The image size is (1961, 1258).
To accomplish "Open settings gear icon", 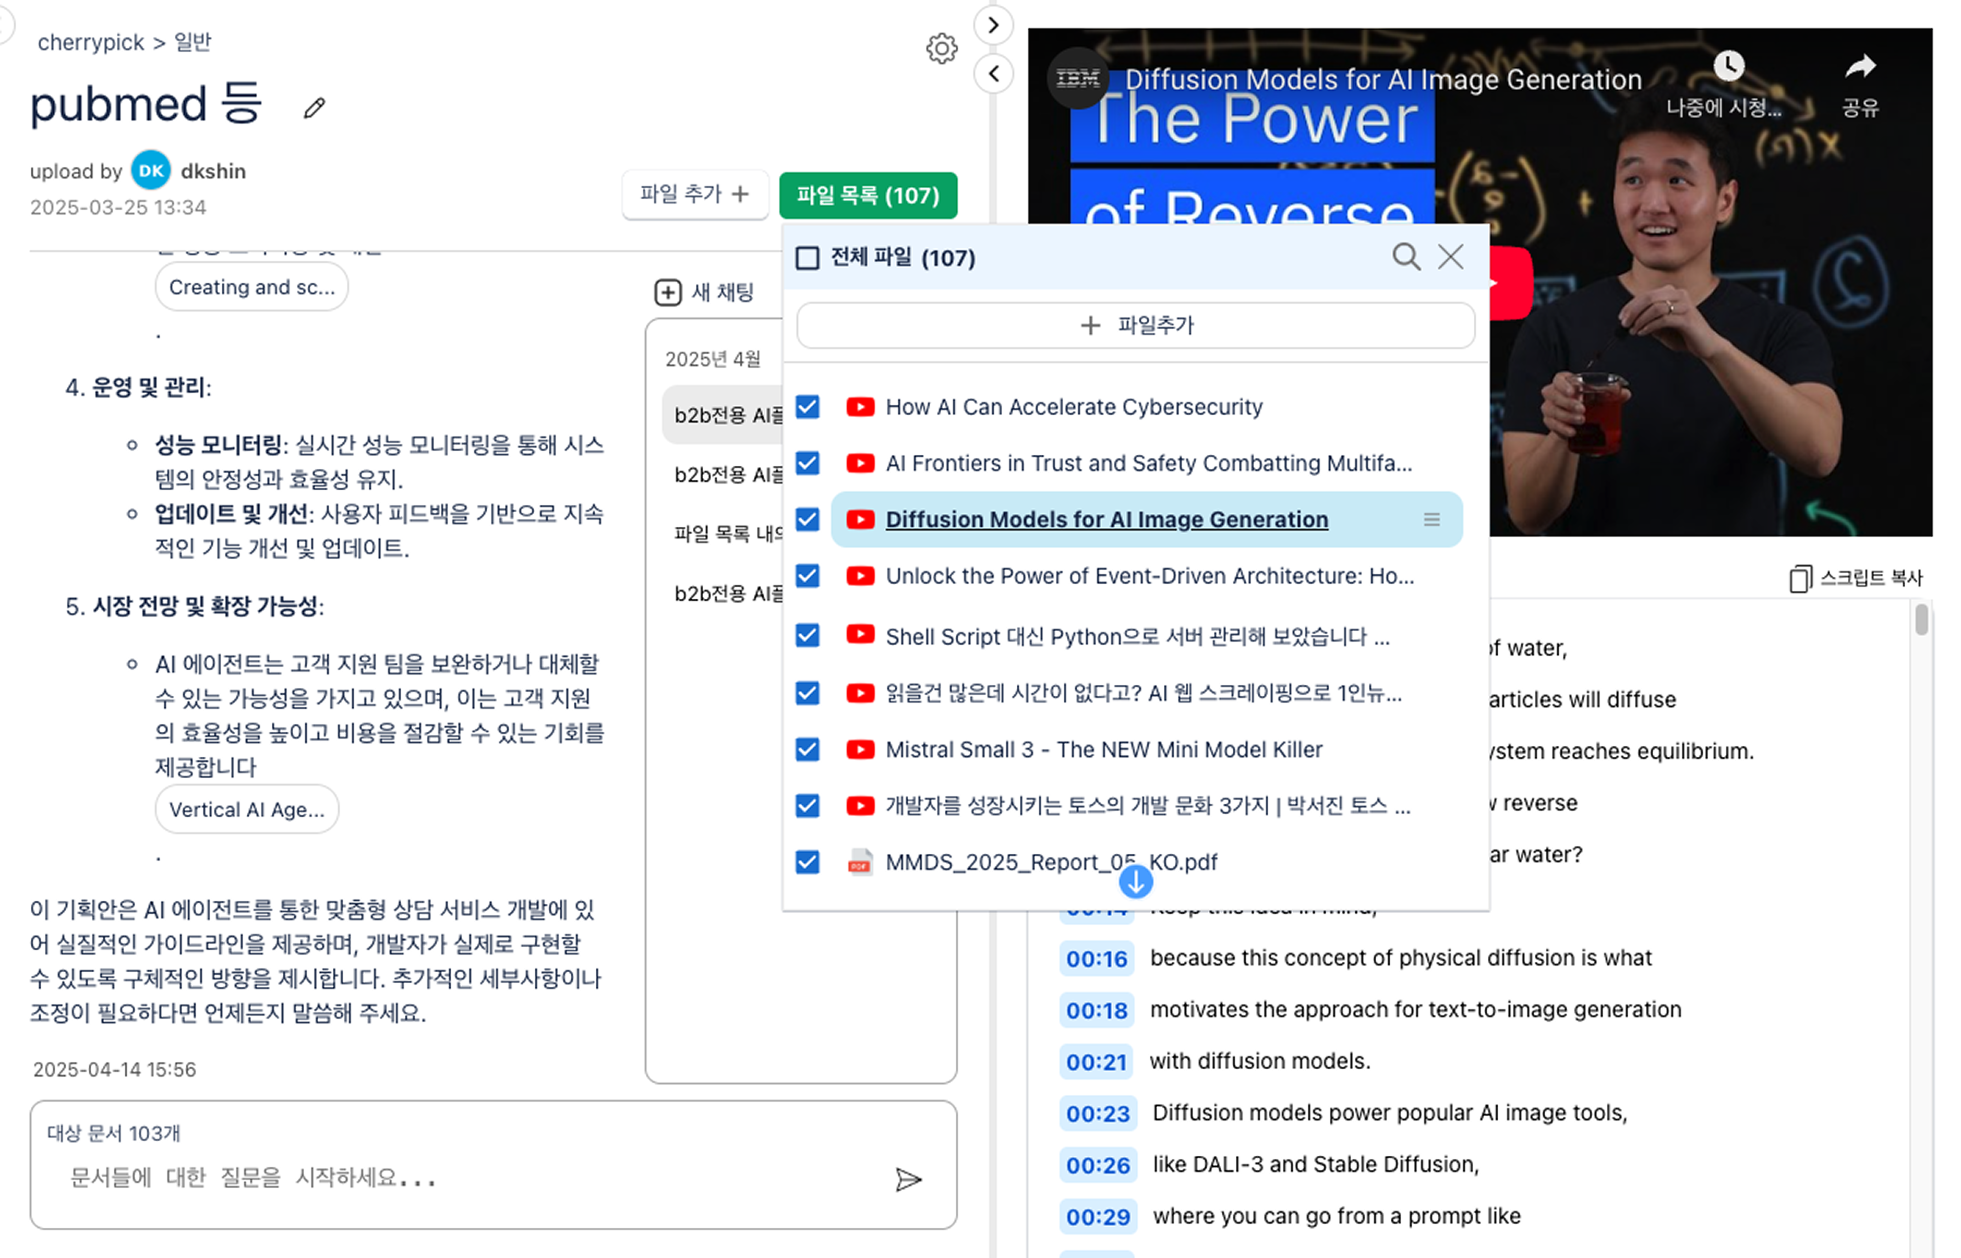I will point(941,49).
